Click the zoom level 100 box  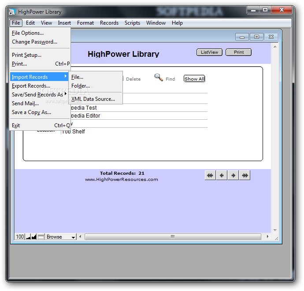(x=20, y=237)
